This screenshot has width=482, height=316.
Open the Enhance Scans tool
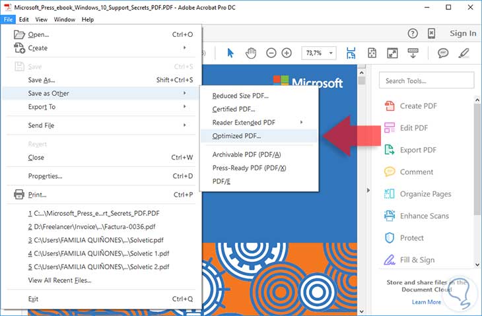click(417, 216)
